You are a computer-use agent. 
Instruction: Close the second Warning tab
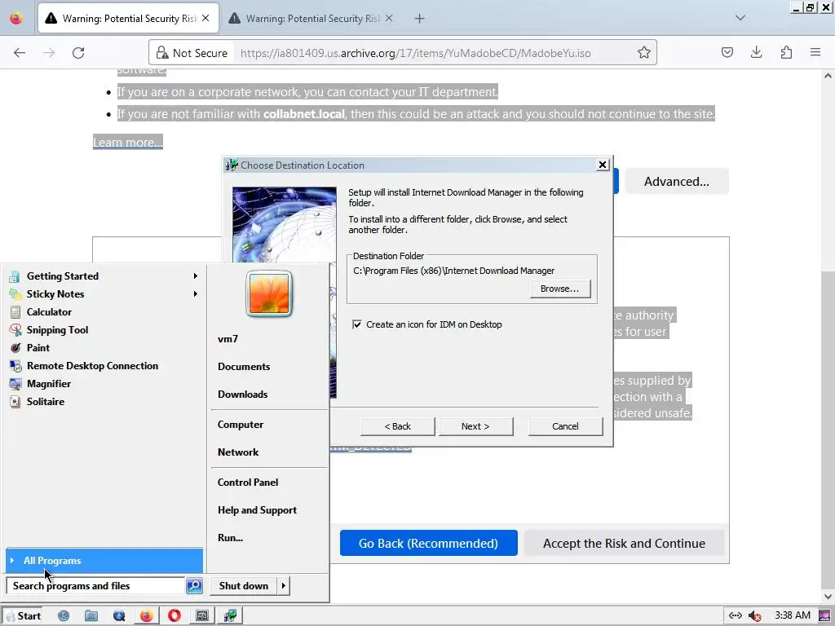[389, 18]
